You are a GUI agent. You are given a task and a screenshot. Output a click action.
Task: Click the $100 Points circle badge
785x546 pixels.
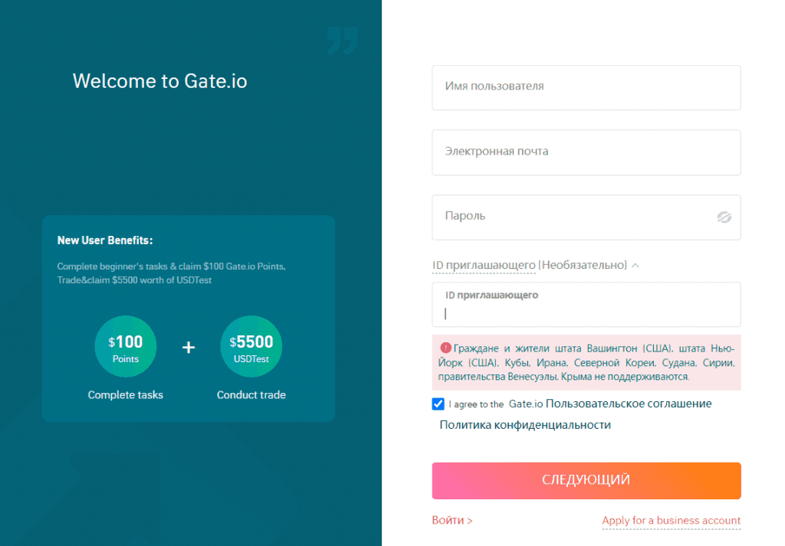126,346
